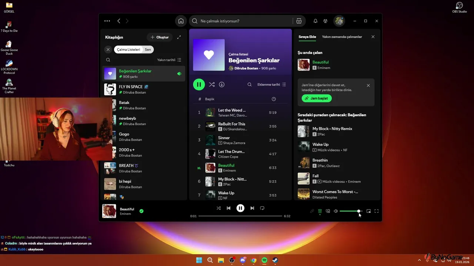Adjust the volume slider
Viewport: 474px width, 266px height.
351,211
